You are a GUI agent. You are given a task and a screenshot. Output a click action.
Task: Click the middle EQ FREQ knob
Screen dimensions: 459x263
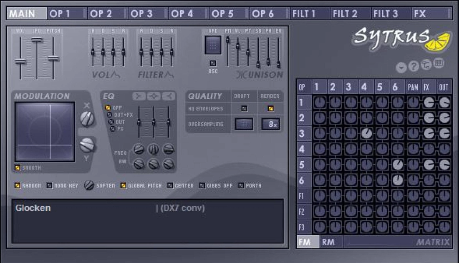pyautogui.click(x=154, y=150)
